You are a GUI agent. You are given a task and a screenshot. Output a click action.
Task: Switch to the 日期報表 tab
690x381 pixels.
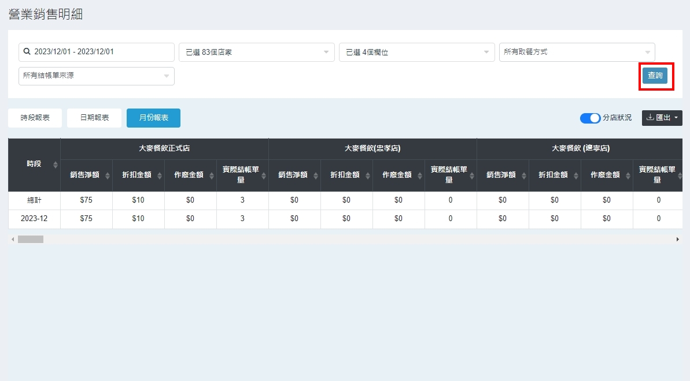tap(94, 118)
